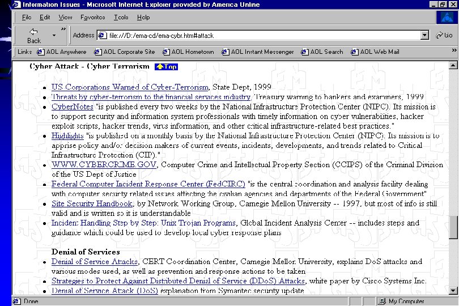This screenshot has height=306, width=459.
Task: Open the Back history dropdown arrow
Action: (x=54, y=36)
